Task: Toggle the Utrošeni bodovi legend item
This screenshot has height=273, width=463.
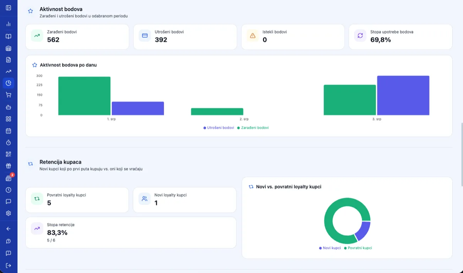Action: click(219, 127)
